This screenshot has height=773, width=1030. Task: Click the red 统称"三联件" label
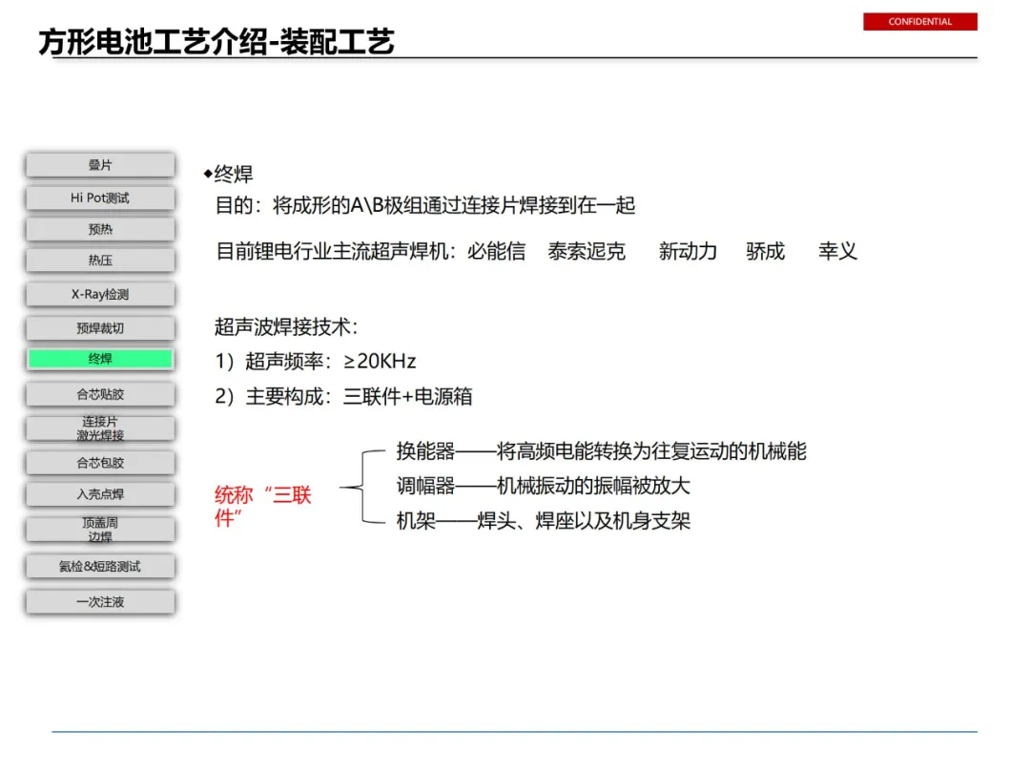263,506
